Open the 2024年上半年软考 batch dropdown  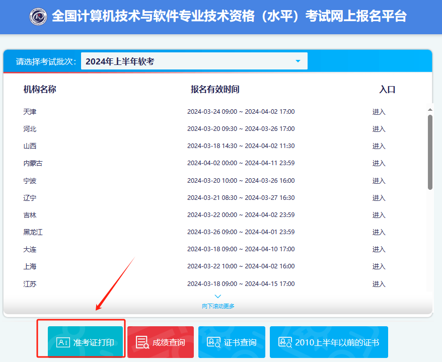coord(194,61)
